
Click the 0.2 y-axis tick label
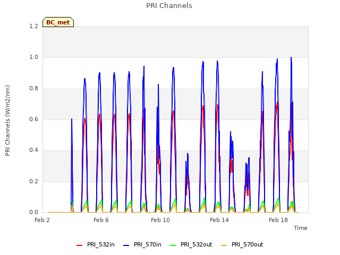pos(33,182)
